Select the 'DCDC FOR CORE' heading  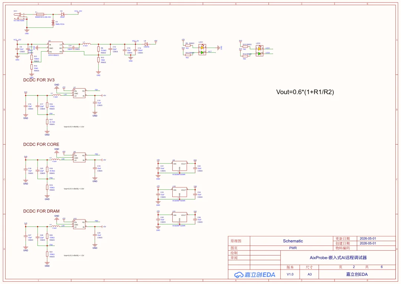pyautogui.click(x=41, y=144)
